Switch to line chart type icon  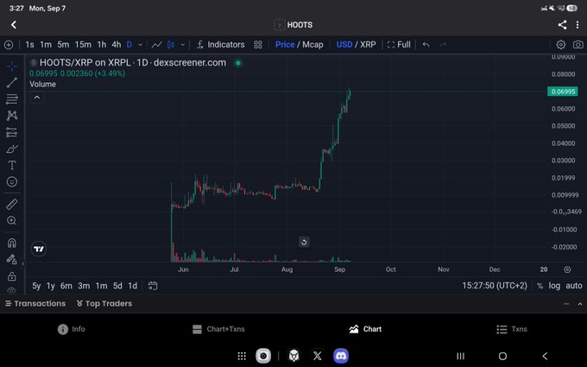pyautogui.click(x=157, y=45)
